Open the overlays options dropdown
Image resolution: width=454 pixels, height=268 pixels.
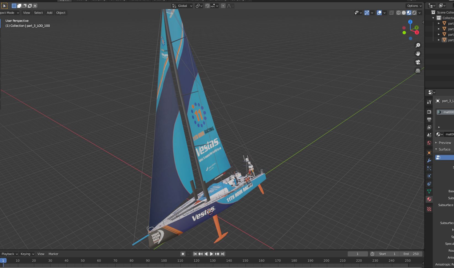[384, 13]
